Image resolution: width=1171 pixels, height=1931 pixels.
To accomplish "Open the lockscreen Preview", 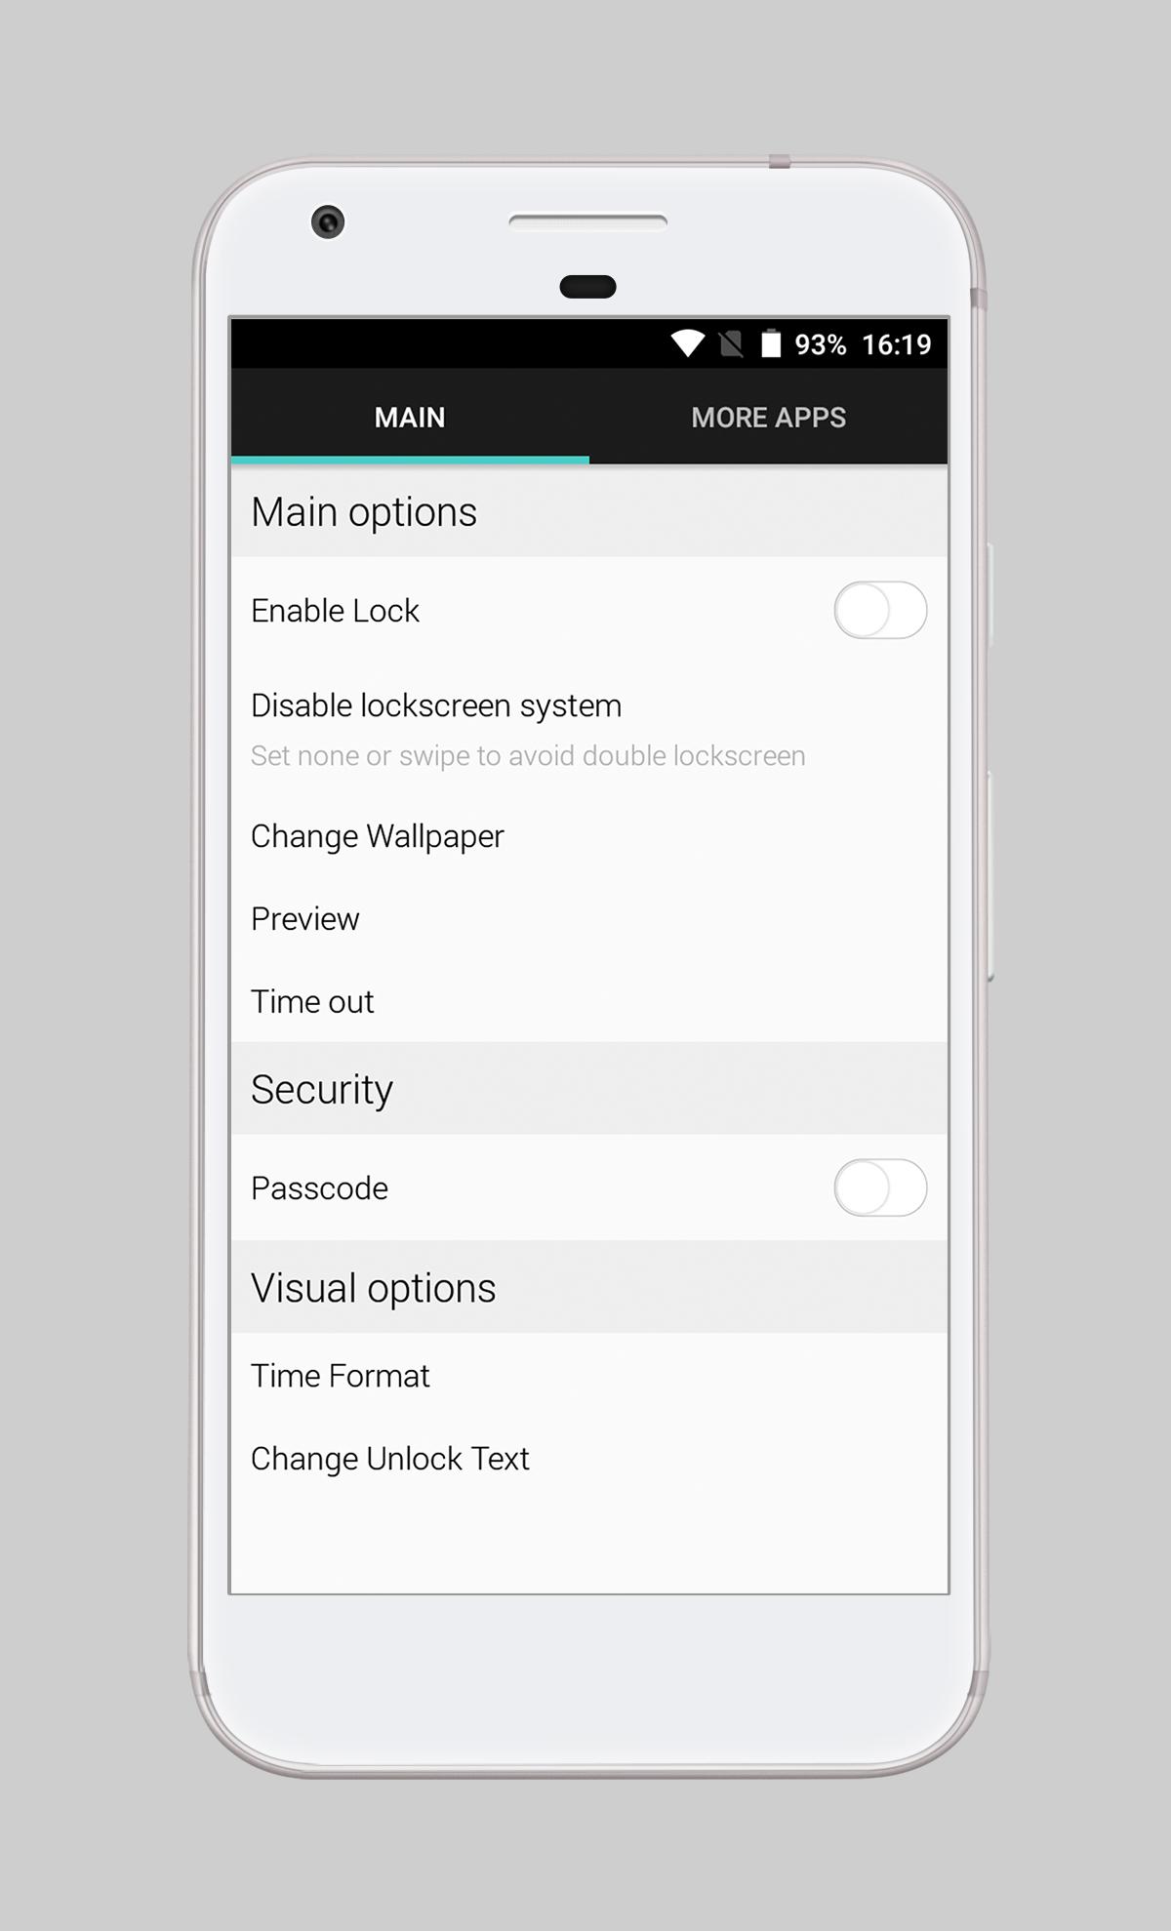I will click(589, 919).
